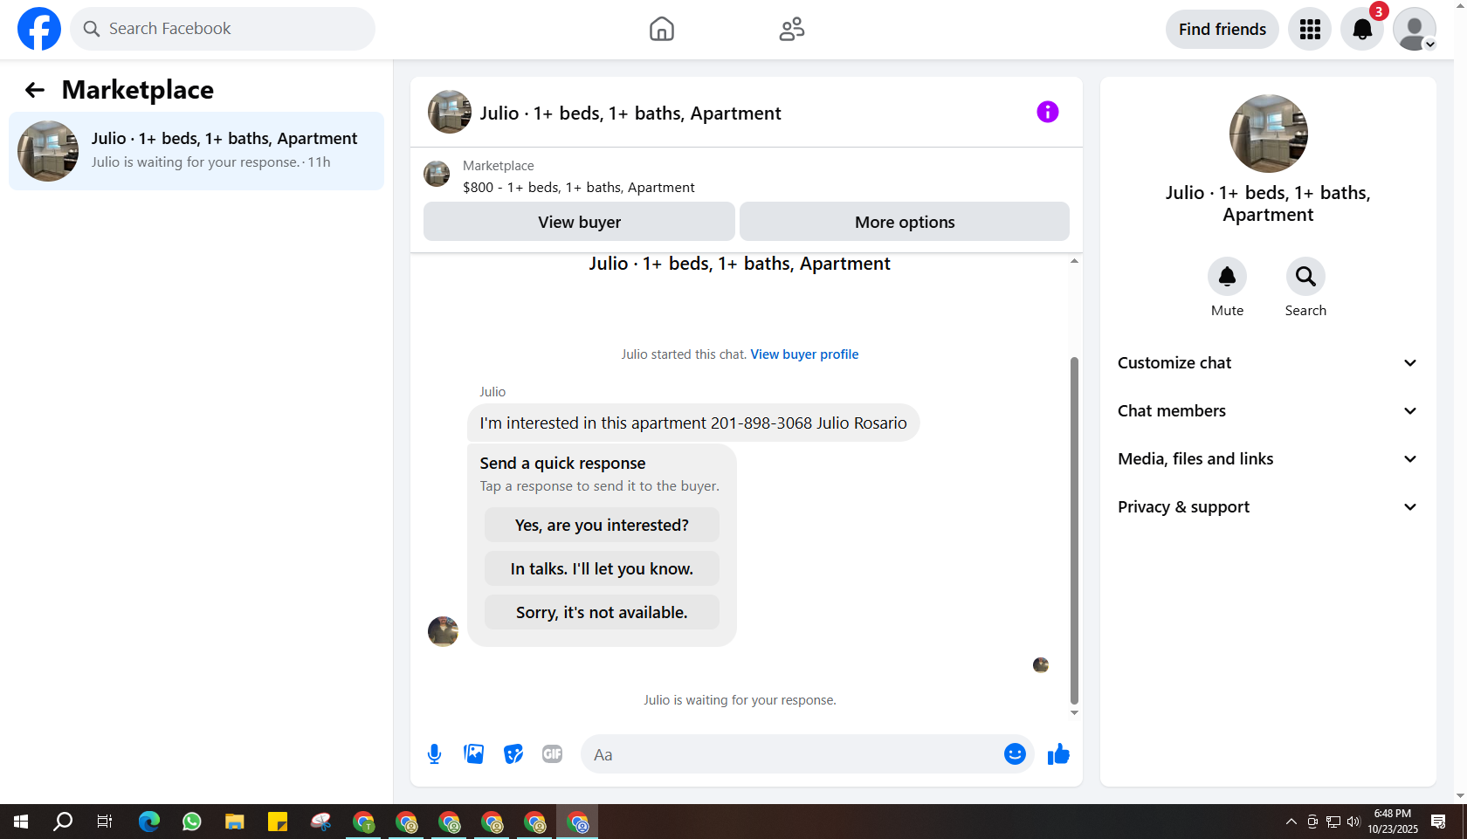Viewport: 1467px width, 839px height.
Task: Attach a photo with image icon
Action: coord(474,754)
